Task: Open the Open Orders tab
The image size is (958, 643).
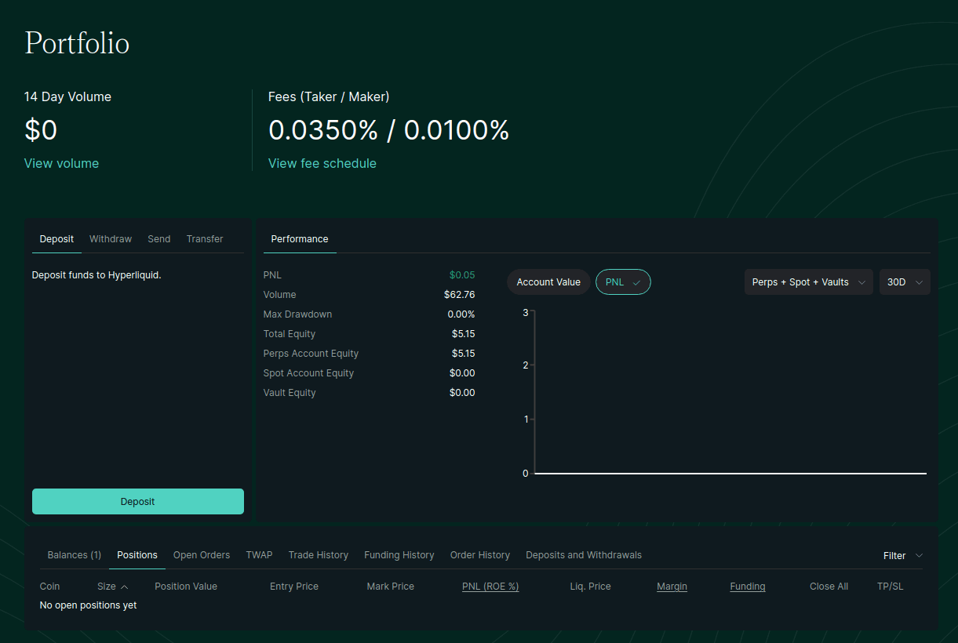Action: 202,555
